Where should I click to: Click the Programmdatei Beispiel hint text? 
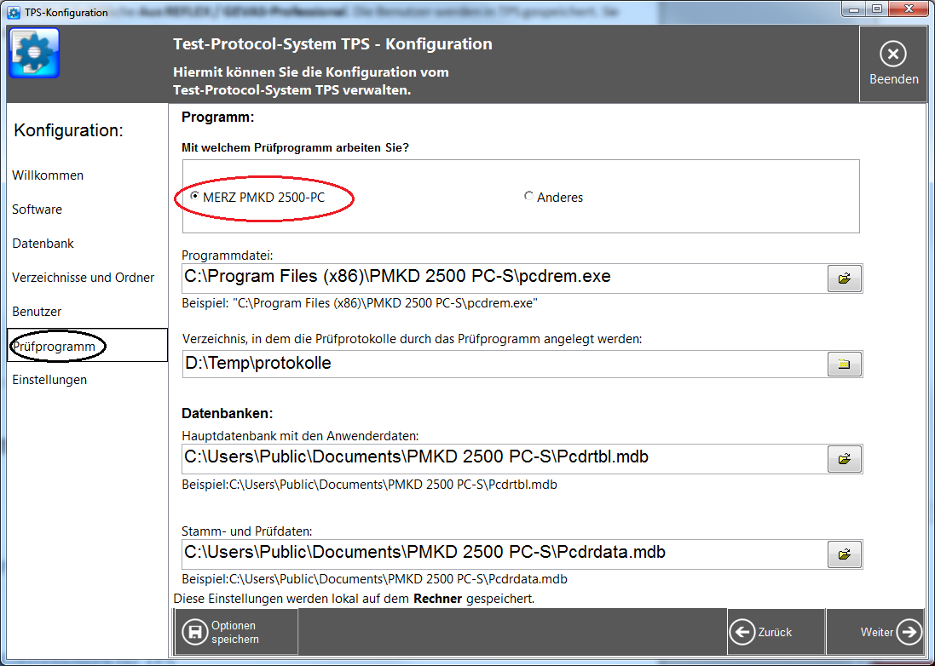pyautogui.click(x=360, y=302)
